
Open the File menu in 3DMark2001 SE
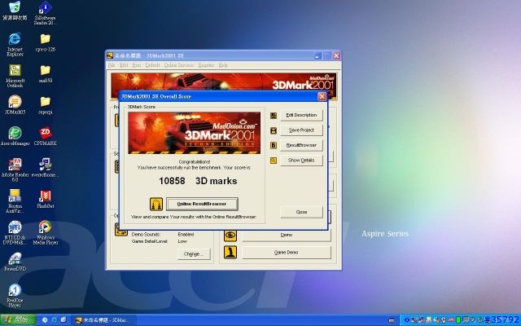pos(112,65)
